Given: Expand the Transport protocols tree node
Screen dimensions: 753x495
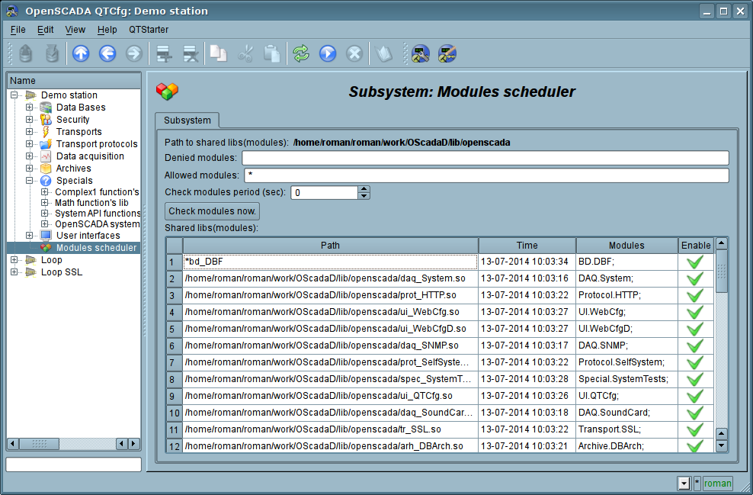Looking at the screenshot, I should tap(29, 143).
